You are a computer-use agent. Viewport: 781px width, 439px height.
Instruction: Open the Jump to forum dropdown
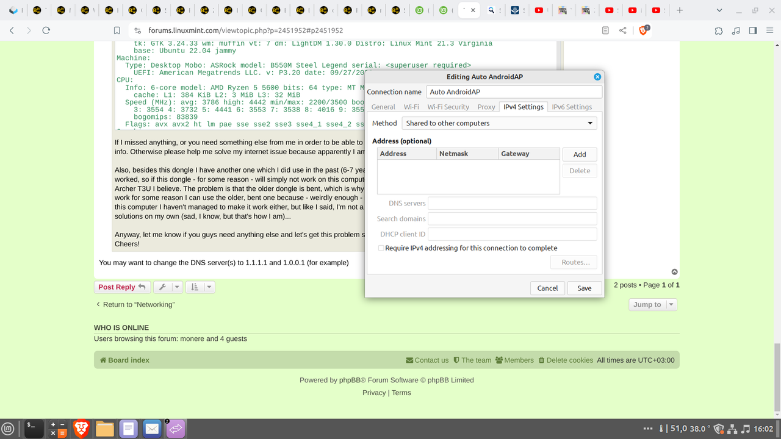pos(653,304)
